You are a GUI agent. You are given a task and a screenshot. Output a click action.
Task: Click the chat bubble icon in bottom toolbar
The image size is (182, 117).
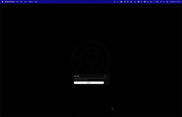pos(97,114)
